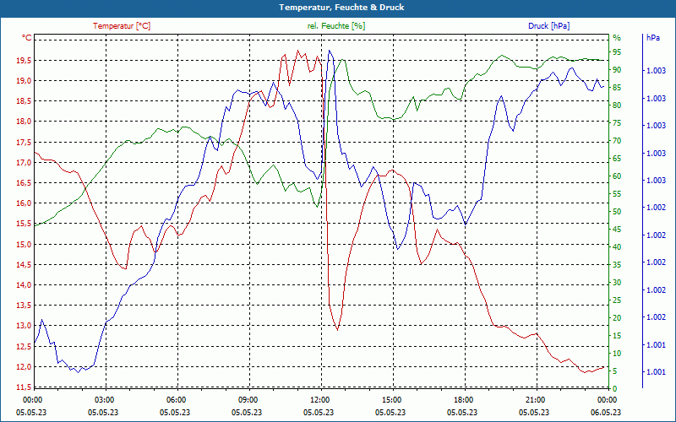Click '40' on the green humidity axis
The image size is (676, 422).
pyautogui.click(x=617, y=246)
